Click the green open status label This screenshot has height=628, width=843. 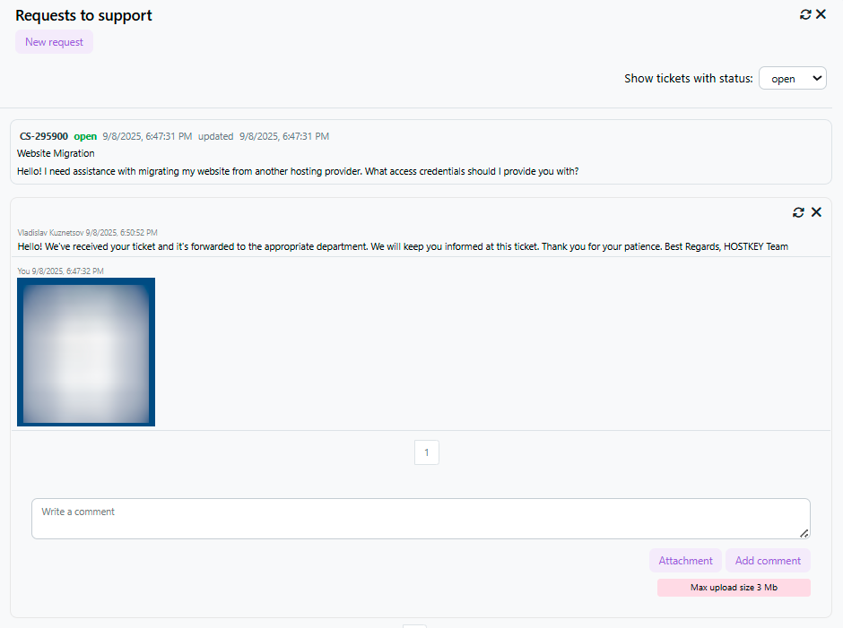click(85, 136)
